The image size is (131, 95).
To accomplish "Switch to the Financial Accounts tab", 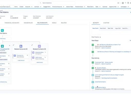I will click(x=12, y=23).
